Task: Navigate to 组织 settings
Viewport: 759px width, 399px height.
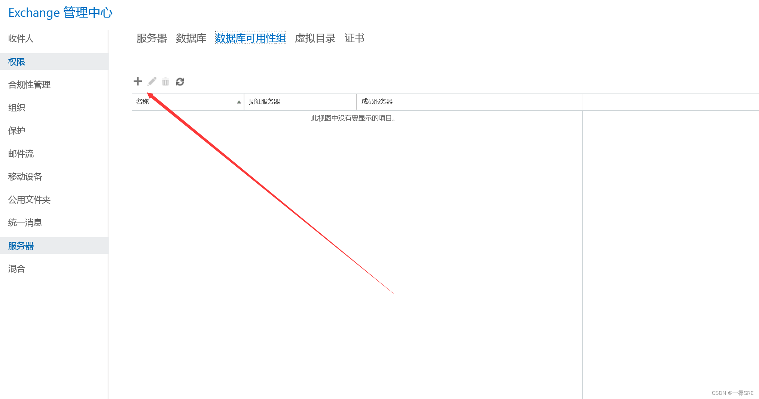Action: click(17, 108)
